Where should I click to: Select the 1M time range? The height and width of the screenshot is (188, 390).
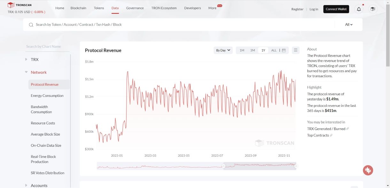242,50
